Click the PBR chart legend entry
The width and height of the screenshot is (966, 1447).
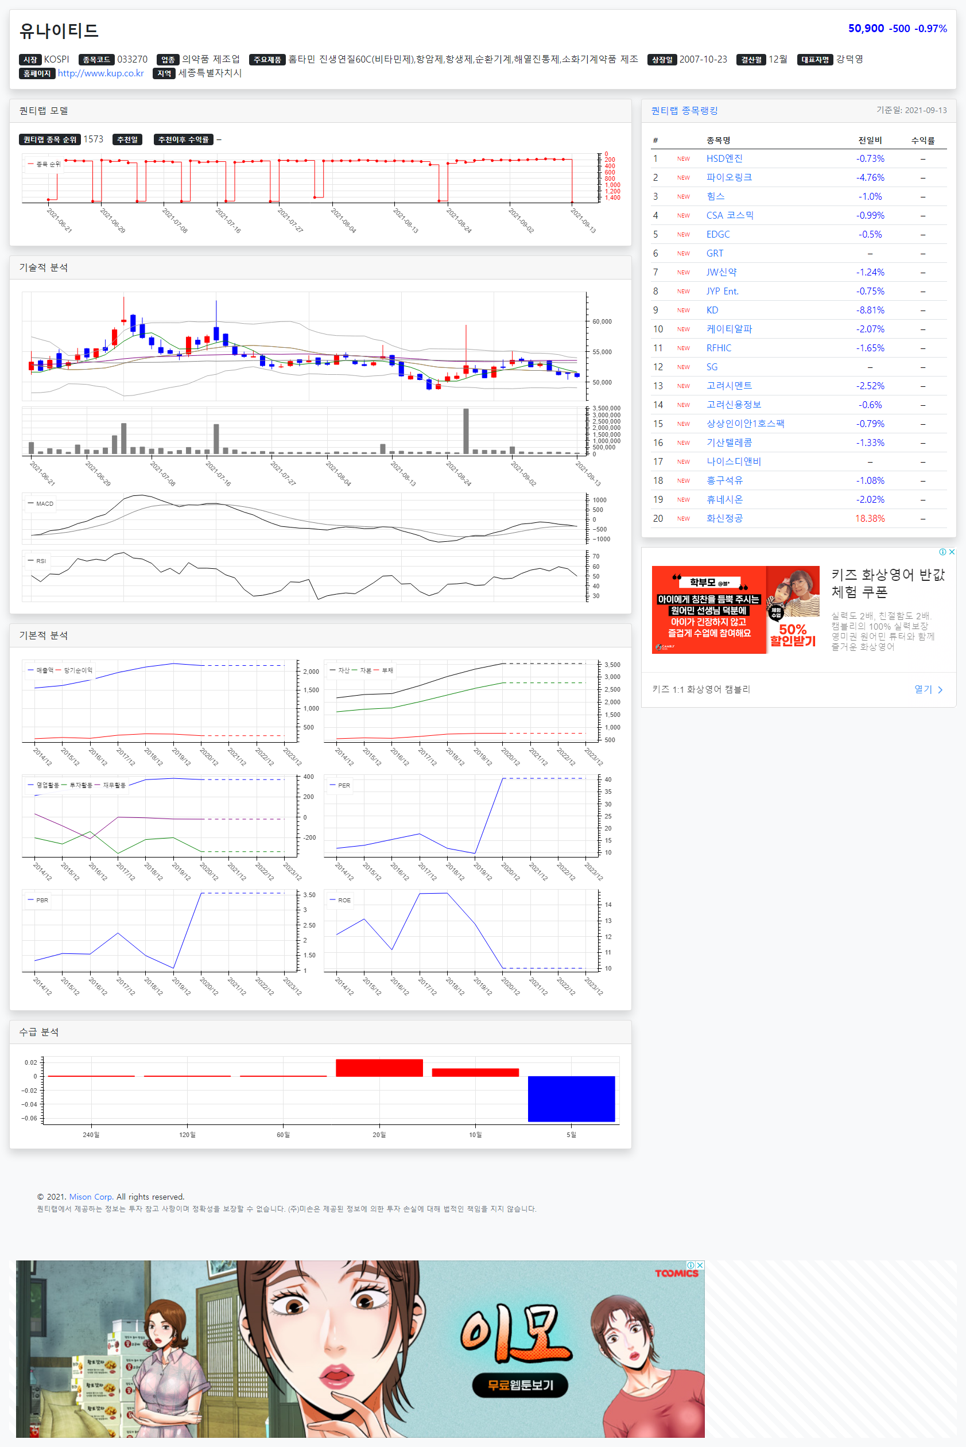pyautogui.click(x=37, y=900)
